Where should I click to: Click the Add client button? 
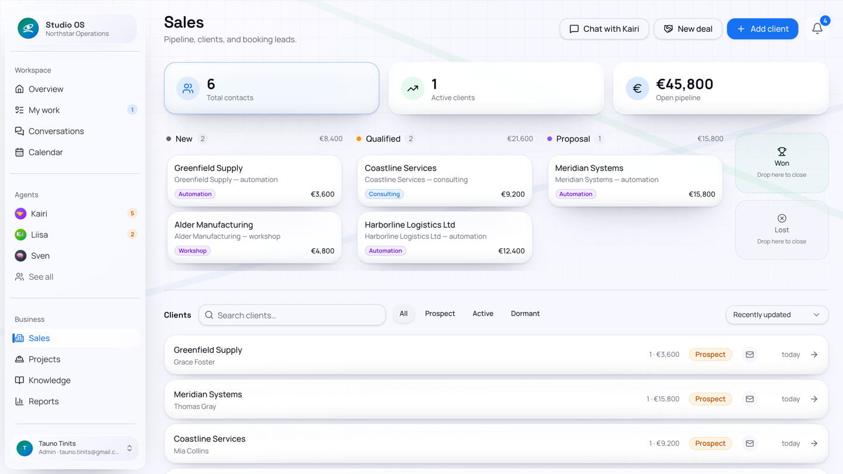(762, 29)
